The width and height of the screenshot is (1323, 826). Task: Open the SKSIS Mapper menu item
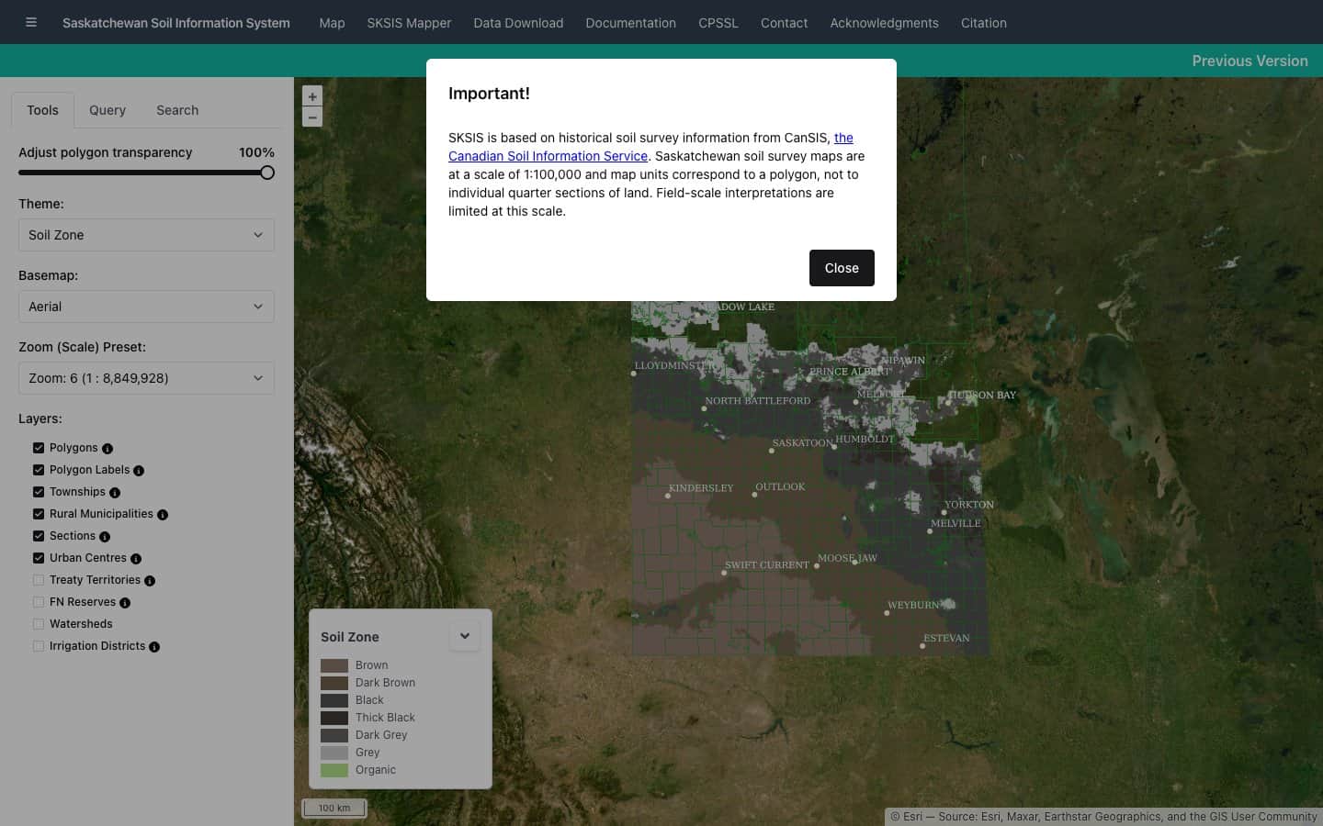[x=409, y=23]
